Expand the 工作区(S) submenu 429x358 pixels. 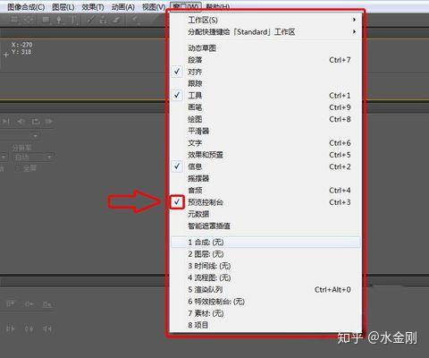265,20
